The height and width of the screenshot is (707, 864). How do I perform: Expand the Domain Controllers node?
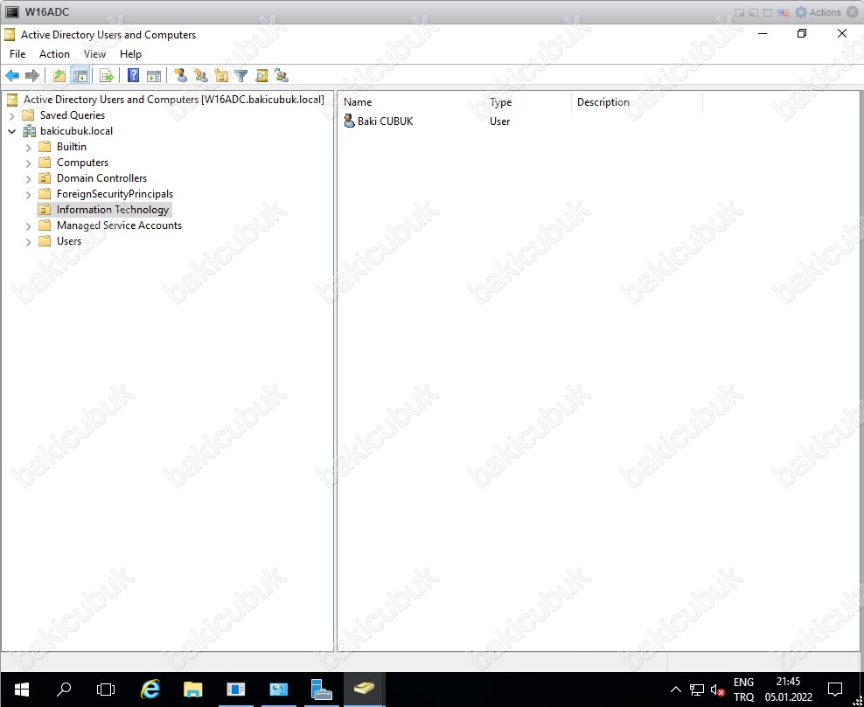click(29, 179)
